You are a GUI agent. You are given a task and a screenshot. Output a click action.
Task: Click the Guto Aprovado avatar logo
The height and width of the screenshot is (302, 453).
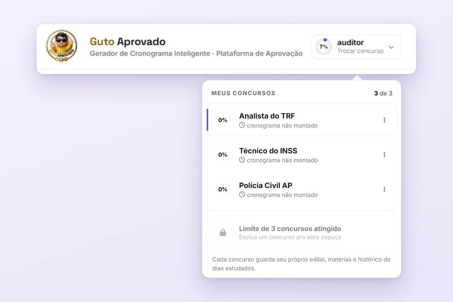click(62, 46)
